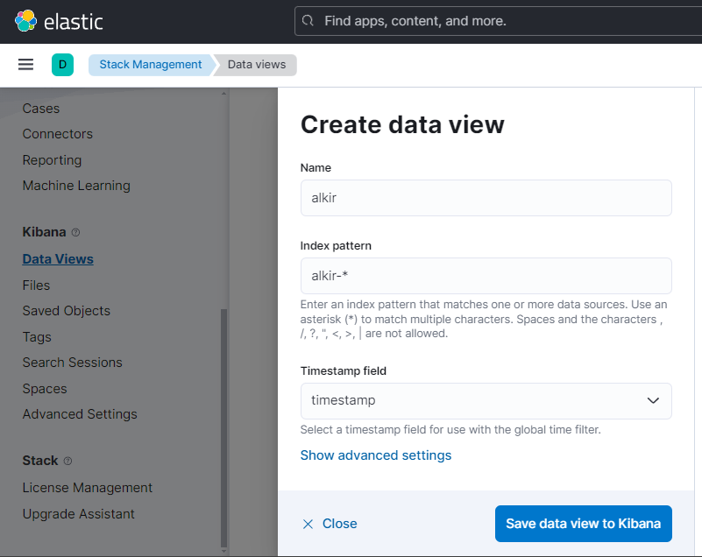Focus the Name input field
Image resolution: width=702 pixels, height=557 pixels.
click(486, 198)
